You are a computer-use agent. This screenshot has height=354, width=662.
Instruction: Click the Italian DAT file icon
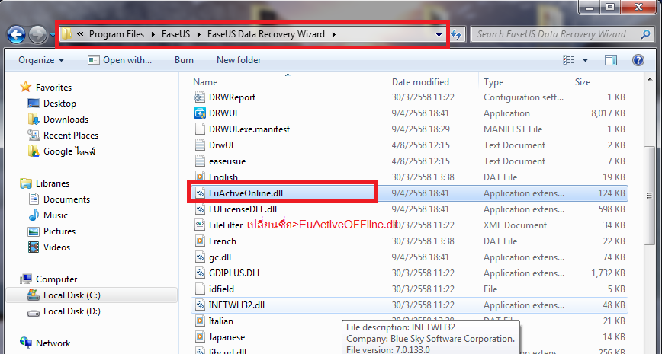pos(200,321)
